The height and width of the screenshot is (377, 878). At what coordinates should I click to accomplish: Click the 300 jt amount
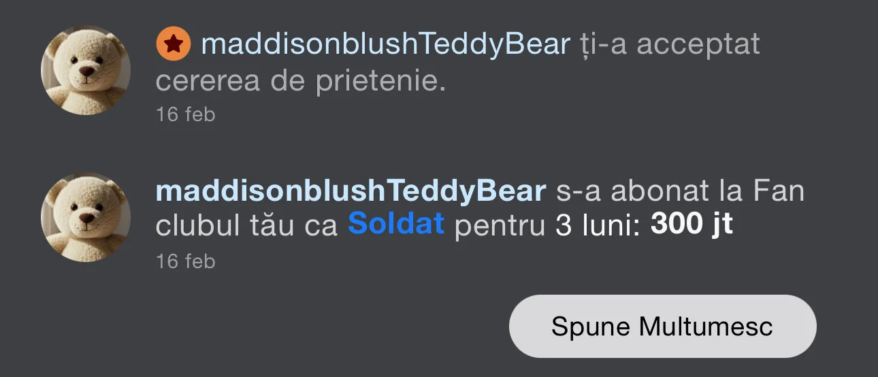(x=692, y=224)
